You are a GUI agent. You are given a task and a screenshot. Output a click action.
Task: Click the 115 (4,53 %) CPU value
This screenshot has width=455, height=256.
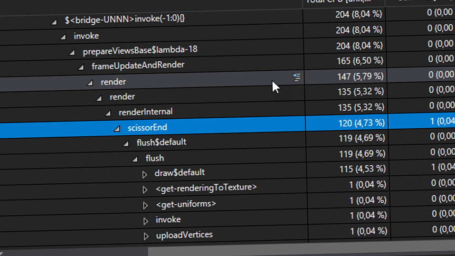tap(362, 169)
